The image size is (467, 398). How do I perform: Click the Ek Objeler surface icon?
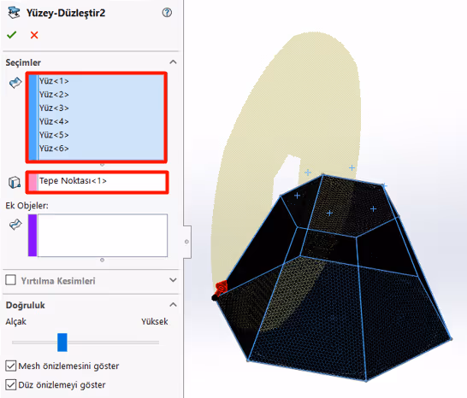[15, 225]
